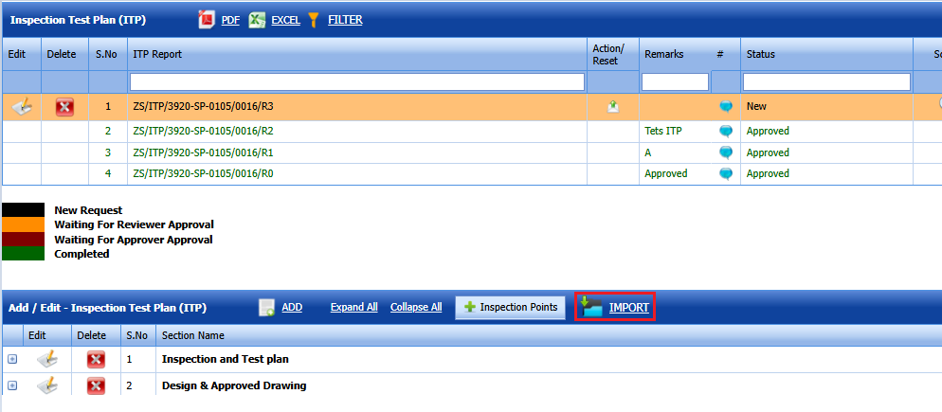
Task: Click the ADD document icon
Action: point(266,308)
